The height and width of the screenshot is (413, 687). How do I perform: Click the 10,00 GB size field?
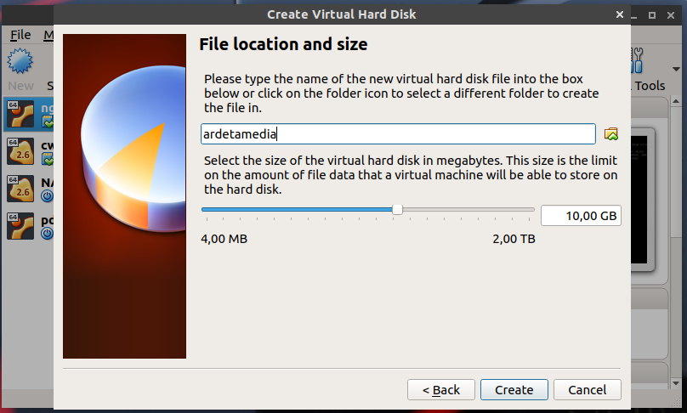[581, 216]
